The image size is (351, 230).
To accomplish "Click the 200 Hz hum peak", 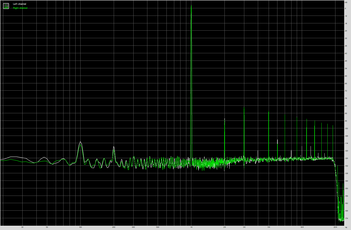I will pyautogui.click(x=114, y=147).
